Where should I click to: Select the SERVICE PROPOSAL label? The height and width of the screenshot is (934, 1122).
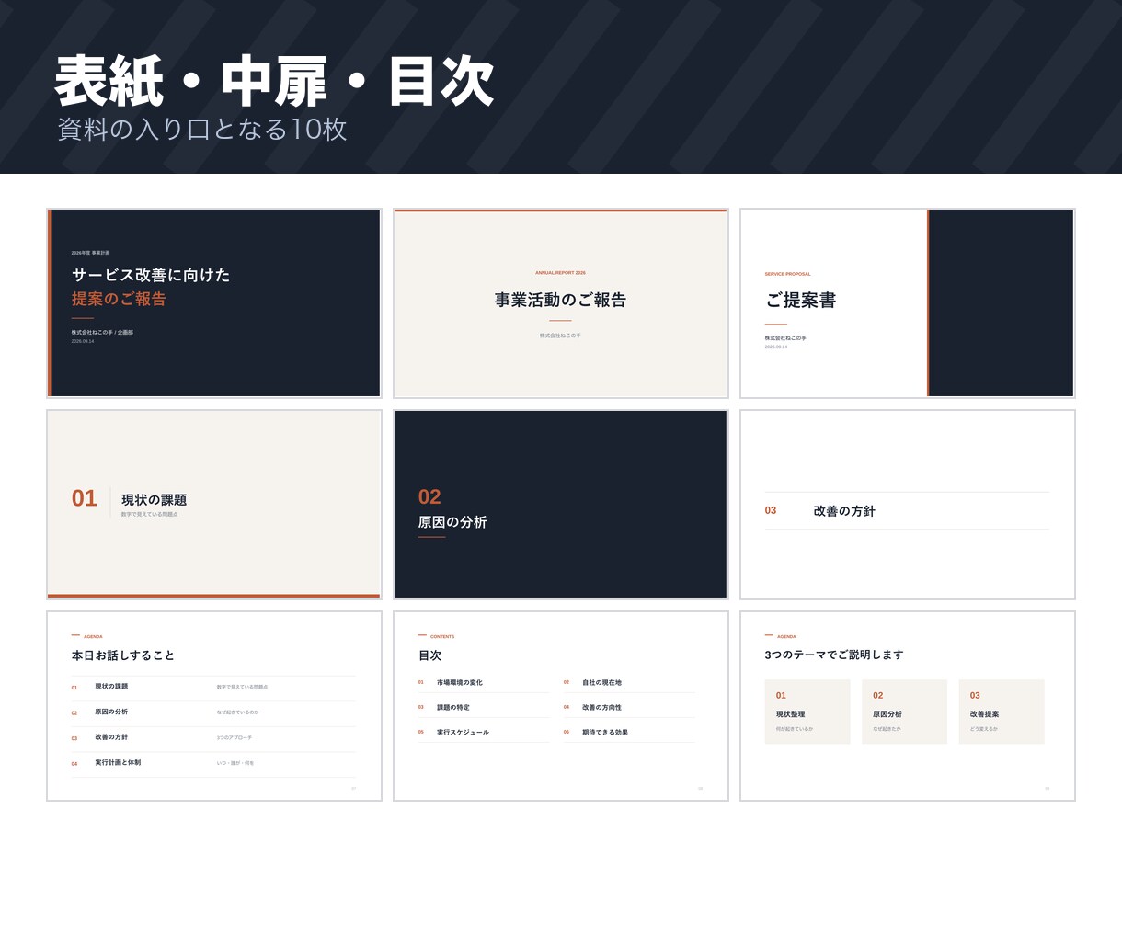pyautogui.click(x=787, y=274)
